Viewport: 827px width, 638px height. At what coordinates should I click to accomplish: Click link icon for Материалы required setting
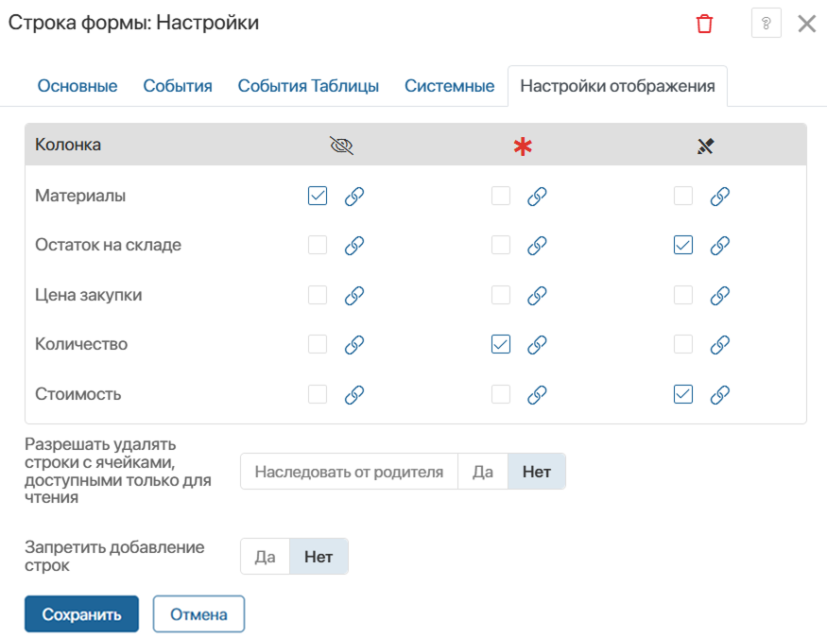[537, 197]
